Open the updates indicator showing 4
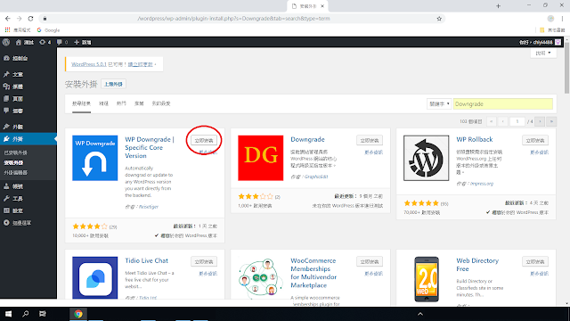 click(45, 42)
